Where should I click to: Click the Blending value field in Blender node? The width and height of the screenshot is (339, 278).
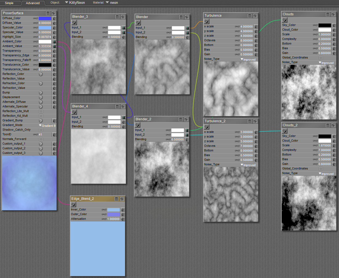[178, 37]
